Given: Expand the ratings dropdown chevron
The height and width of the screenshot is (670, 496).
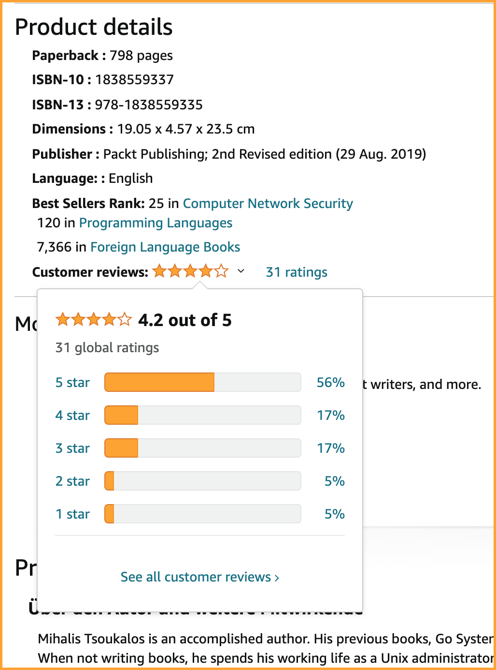Looking at the screenshot, I should (x=241, y=271).
